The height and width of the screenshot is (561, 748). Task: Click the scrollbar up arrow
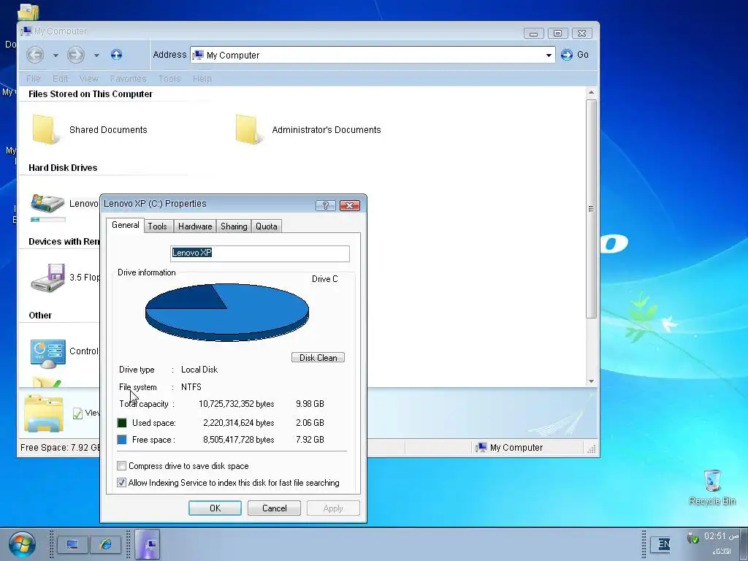click(x=592, y=93)
